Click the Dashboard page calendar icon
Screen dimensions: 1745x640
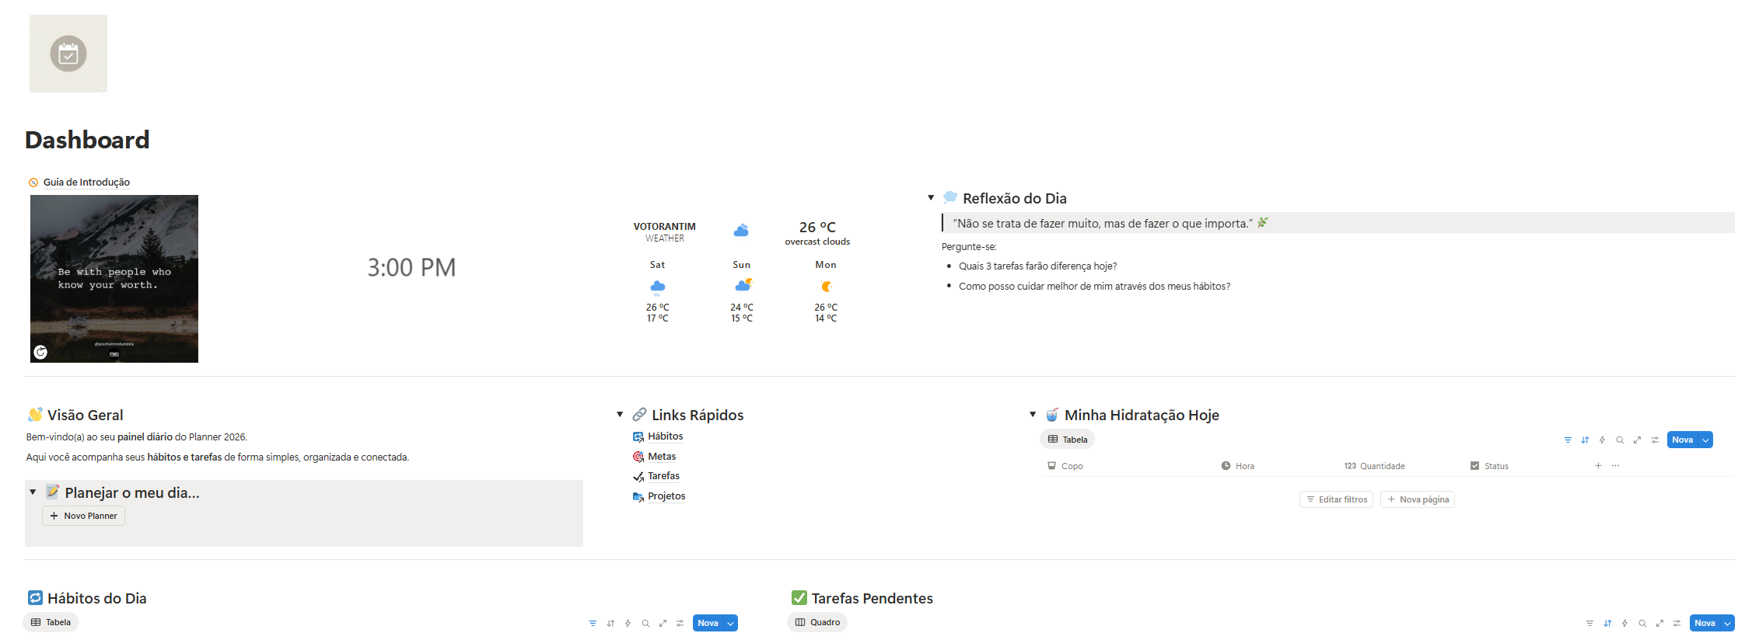68,54
